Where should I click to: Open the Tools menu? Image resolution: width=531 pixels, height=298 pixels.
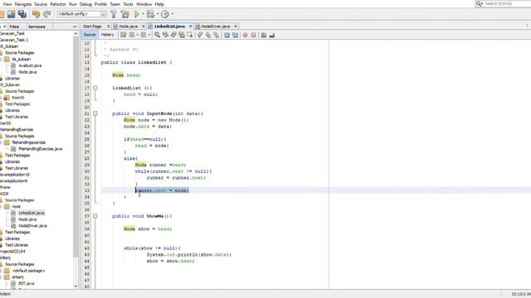(x=128, y=4)
